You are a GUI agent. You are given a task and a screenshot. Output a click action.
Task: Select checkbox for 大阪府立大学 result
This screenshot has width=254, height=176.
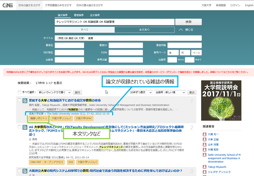pyautogui.click(x=19, y=170)
